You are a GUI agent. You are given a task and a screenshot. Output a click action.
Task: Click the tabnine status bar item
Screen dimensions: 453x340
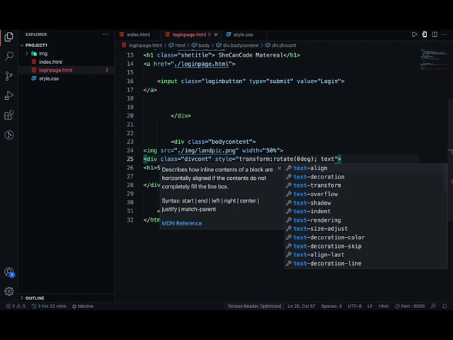click(83, 306)
